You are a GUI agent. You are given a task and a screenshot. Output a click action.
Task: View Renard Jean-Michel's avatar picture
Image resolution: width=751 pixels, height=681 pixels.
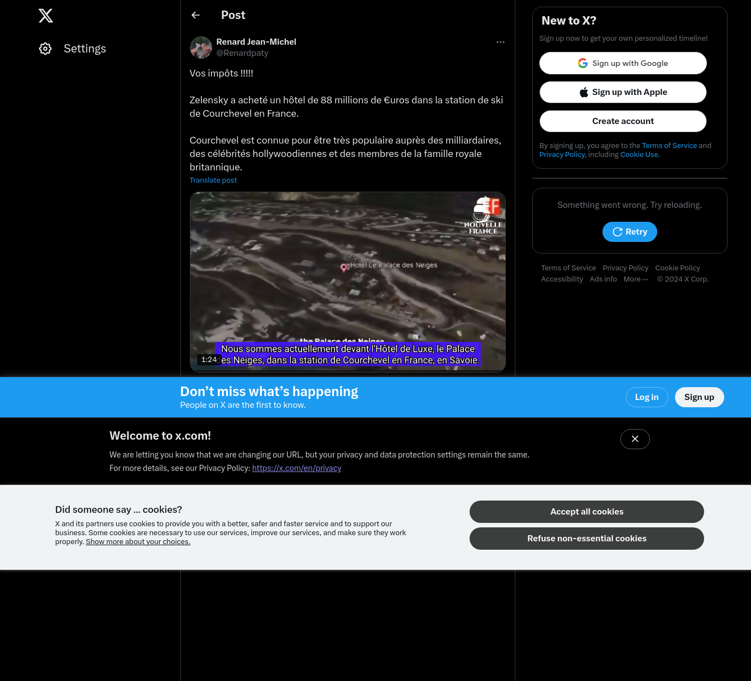pos(201,47)
